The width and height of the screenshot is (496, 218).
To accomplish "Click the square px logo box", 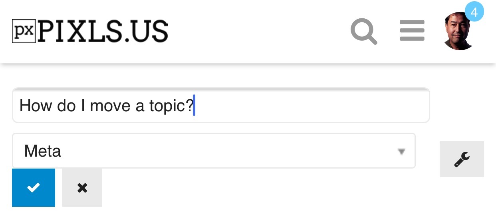I will (24, 31).
